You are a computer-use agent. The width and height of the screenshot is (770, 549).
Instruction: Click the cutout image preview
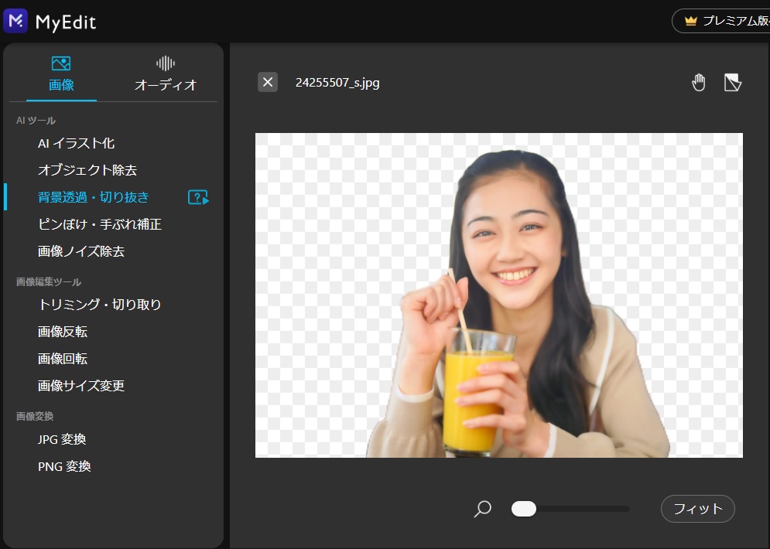[499, 295]
